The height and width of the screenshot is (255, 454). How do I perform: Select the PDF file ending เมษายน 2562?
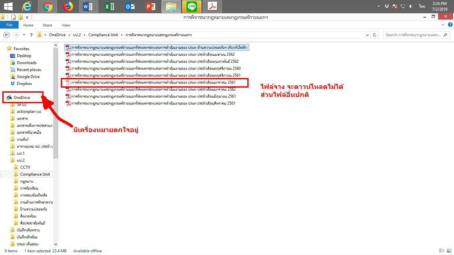point(150,54)
